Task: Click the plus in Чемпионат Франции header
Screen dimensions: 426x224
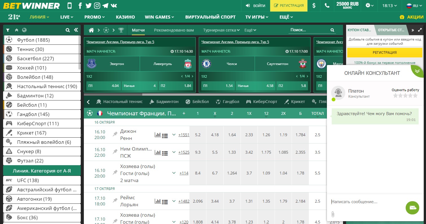Action: 184,113
